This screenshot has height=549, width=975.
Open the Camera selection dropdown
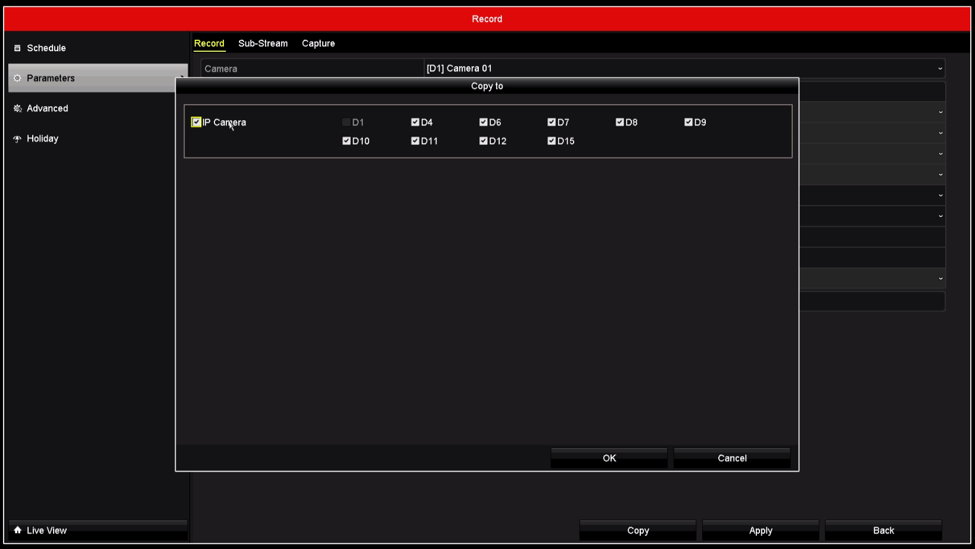(x=683, y=68)
